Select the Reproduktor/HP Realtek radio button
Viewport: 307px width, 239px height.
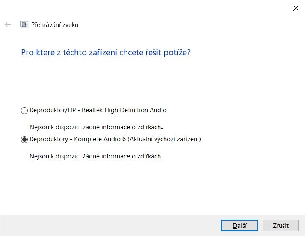pyautogui.click(x=24, y=111)
